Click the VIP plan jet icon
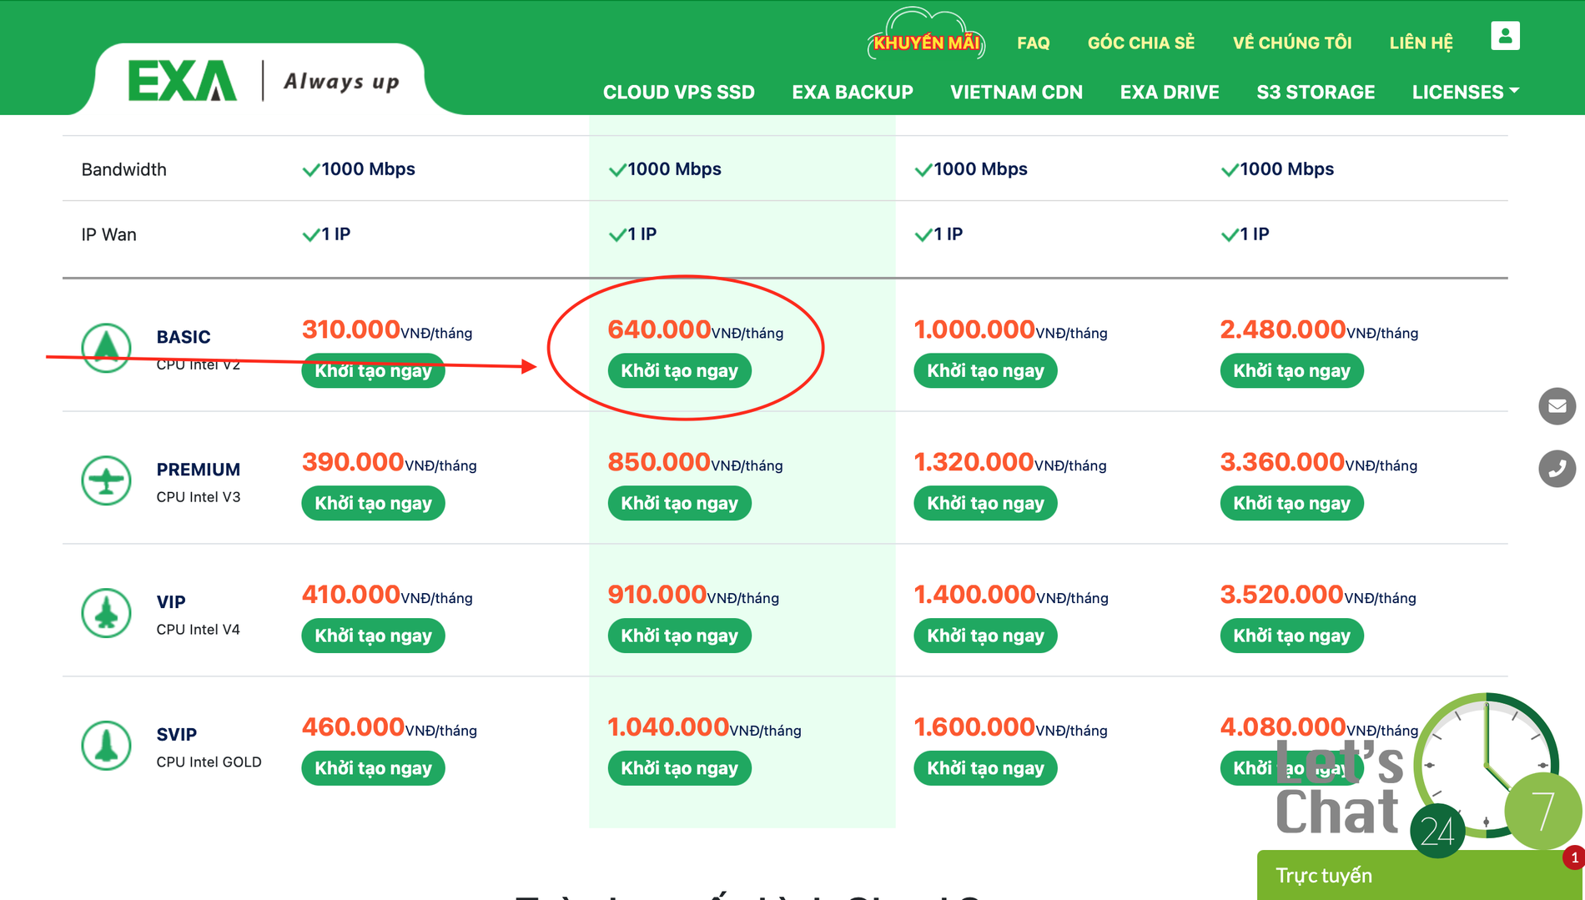Viewport: 1585px width, 900px height. 106,613
